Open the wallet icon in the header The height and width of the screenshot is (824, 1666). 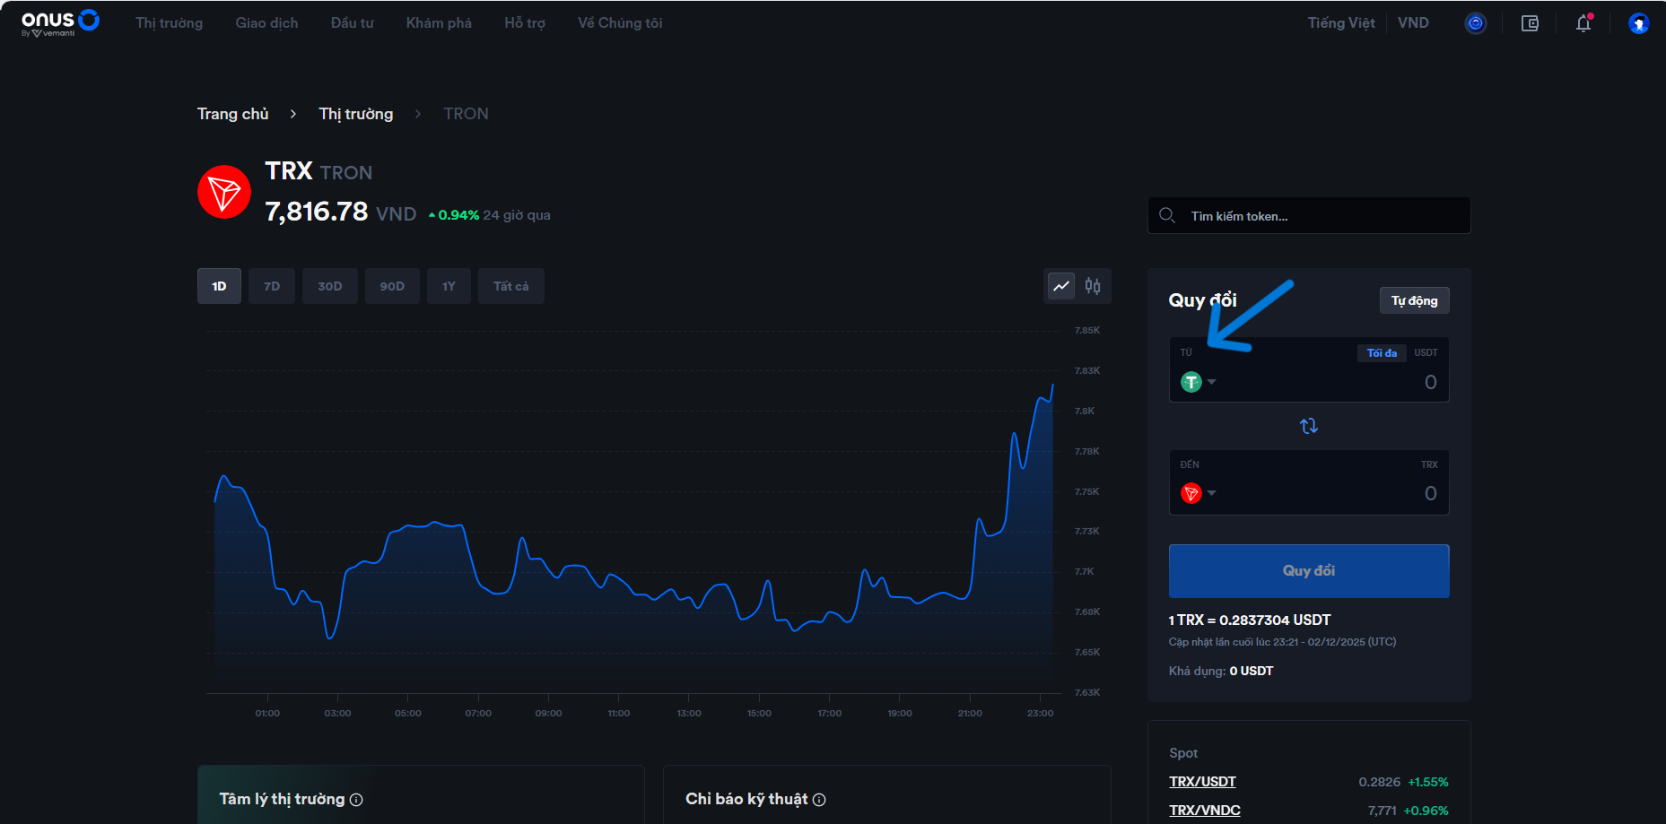click(1530, 23)
